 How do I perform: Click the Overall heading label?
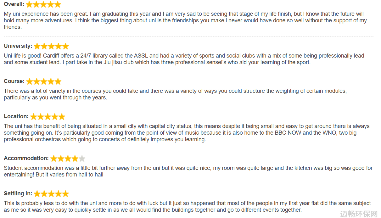click(14, 4)
